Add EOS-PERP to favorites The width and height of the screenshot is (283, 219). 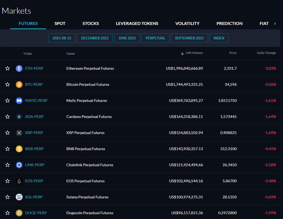(x=7, y=181)
